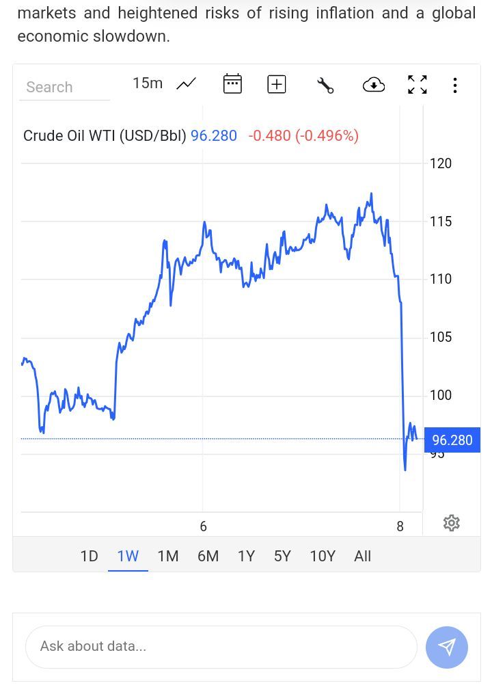Image resolution: width=492 pixels, height=696 pixels.
Task: Switch to 1Y time range
Action: [x=246, y=556]
